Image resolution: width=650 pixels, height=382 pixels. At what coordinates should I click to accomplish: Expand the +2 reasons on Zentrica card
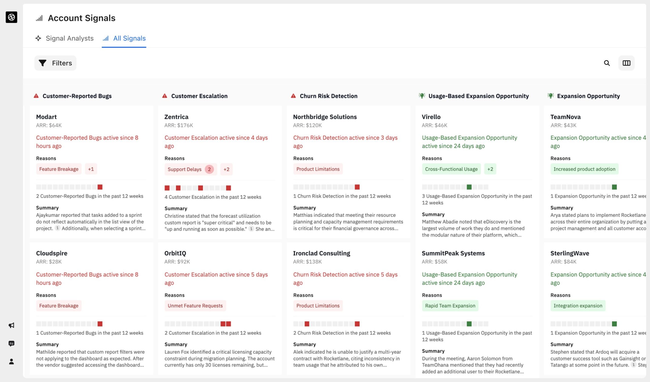tap(226, 169)
